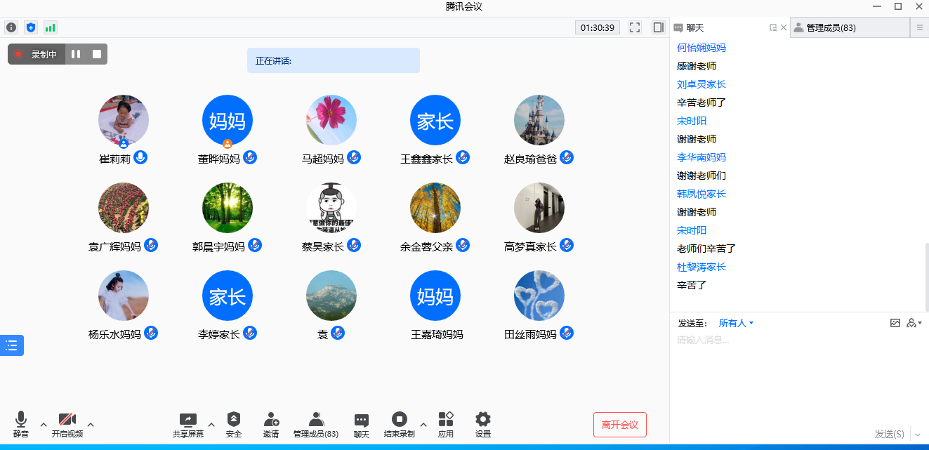Open the meeting info icon
The image size is (929, 450).
(x=11, y=27)
